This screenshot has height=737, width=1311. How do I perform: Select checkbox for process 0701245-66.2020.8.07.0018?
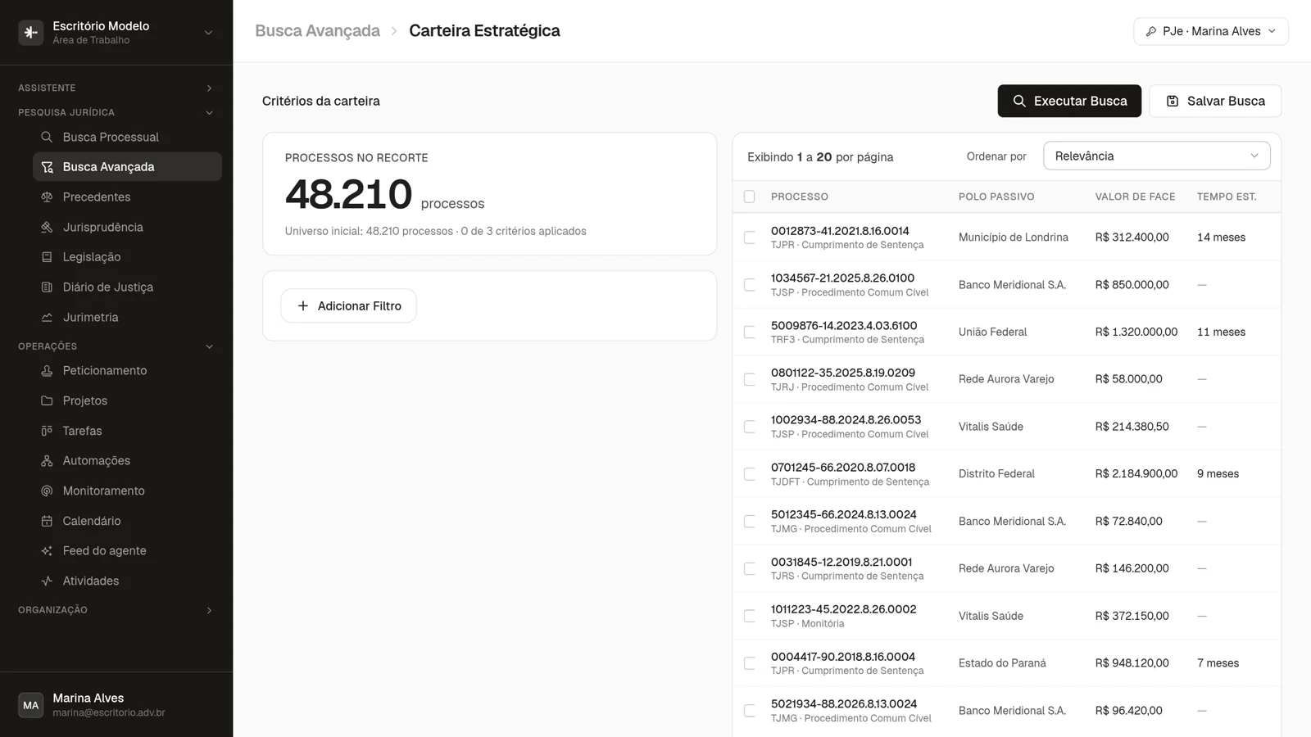tap(749, 474)
